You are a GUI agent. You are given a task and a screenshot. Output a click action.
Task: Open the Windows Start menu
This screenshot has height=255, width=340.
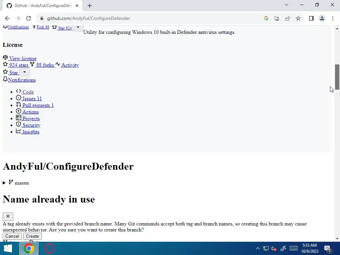click(x=8, y=248)
